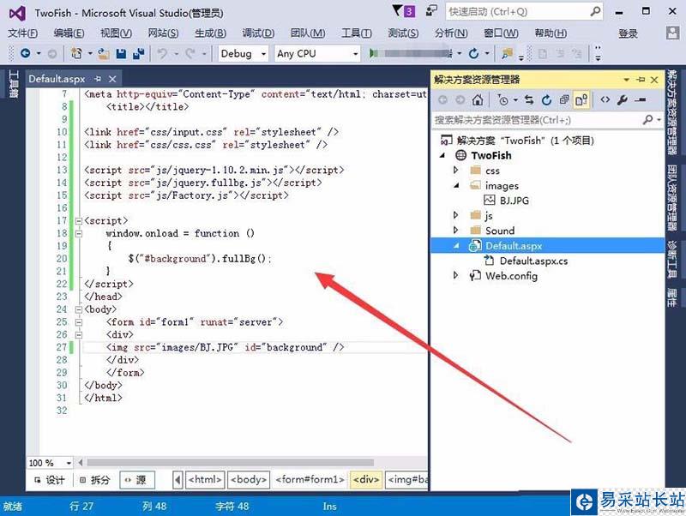
Task: Click the editor horizontal scrollbar
Action: [x=230, y=463]
